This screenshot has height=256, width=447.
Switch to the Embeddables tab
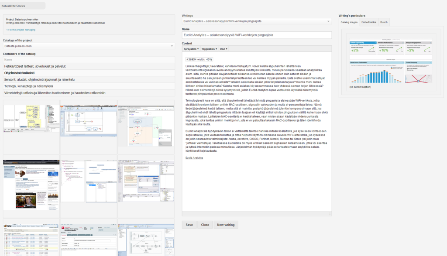(368, 22)
